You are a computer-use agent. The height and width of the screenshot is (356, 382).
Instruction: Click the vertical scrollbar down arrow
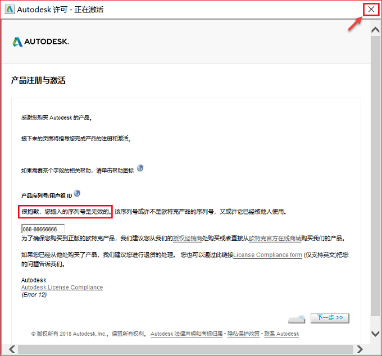tap(375, 333)
